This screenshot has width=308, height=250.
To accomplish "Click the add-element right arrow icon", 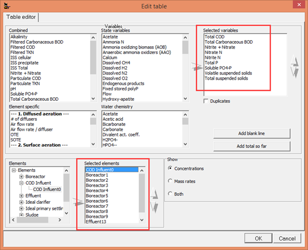I will click(78, 202).
